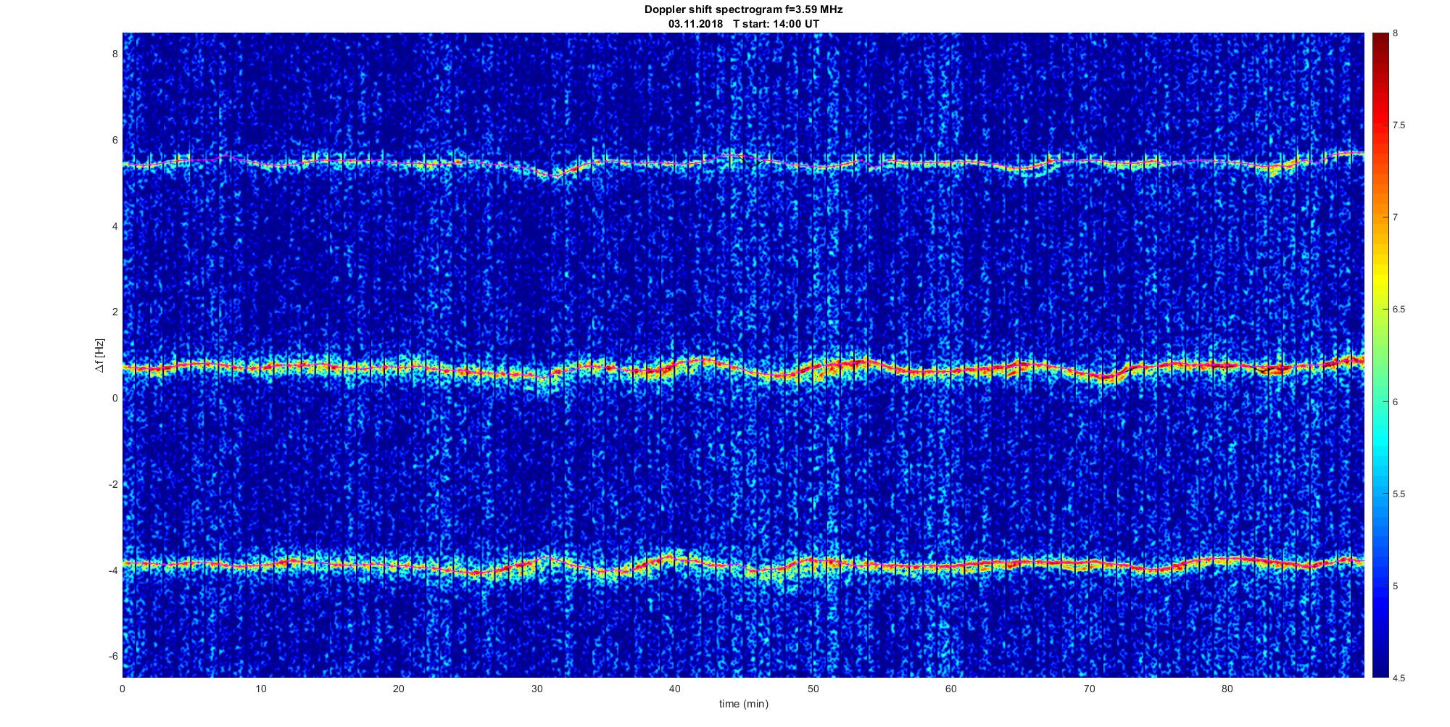Image resolution: width=1450 pixels, height=727 pixels.
Task: Click x-axis tick label '20'
Action: 399,689
